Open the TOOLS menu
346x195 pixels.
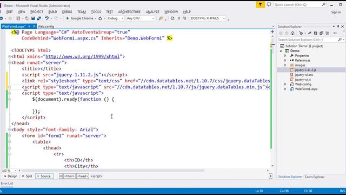[96, 12]
